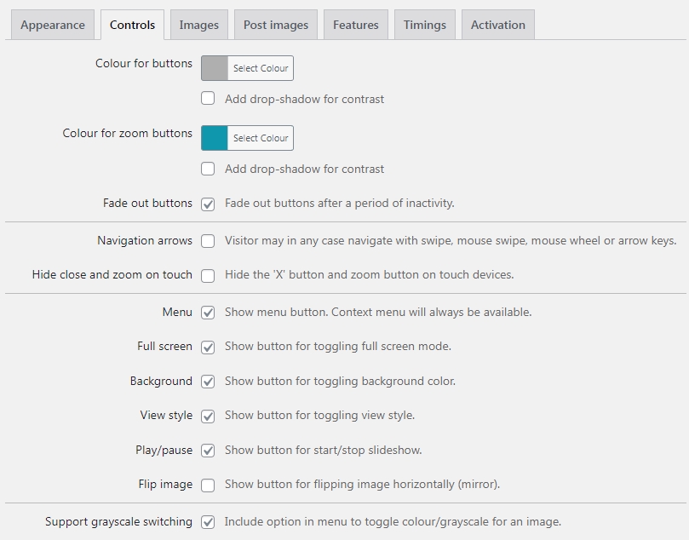The height and width of the screenshot is (540, 689).
Task: Click Select Colour for zoom buttons
Action: 261,138
